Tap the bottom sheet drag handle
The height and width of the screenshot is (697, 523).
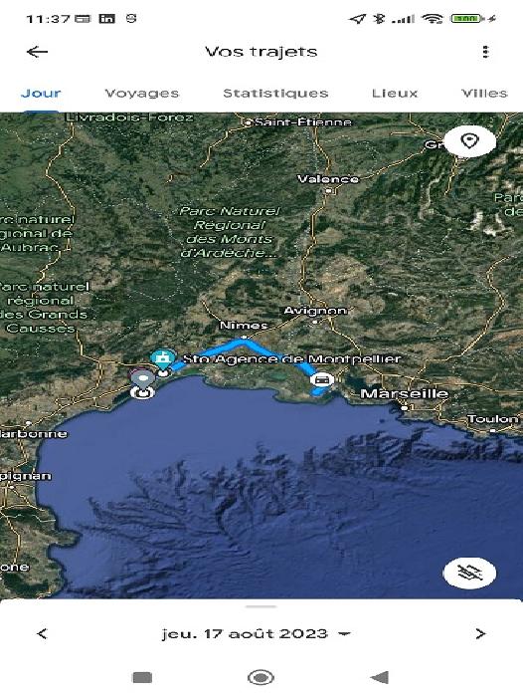(261, 606)
